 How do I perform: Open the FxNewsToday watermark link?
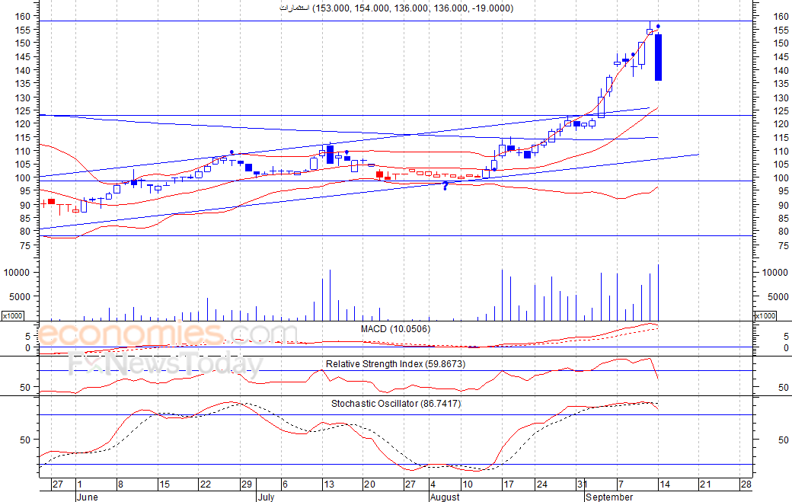click(x=164, y=364)
